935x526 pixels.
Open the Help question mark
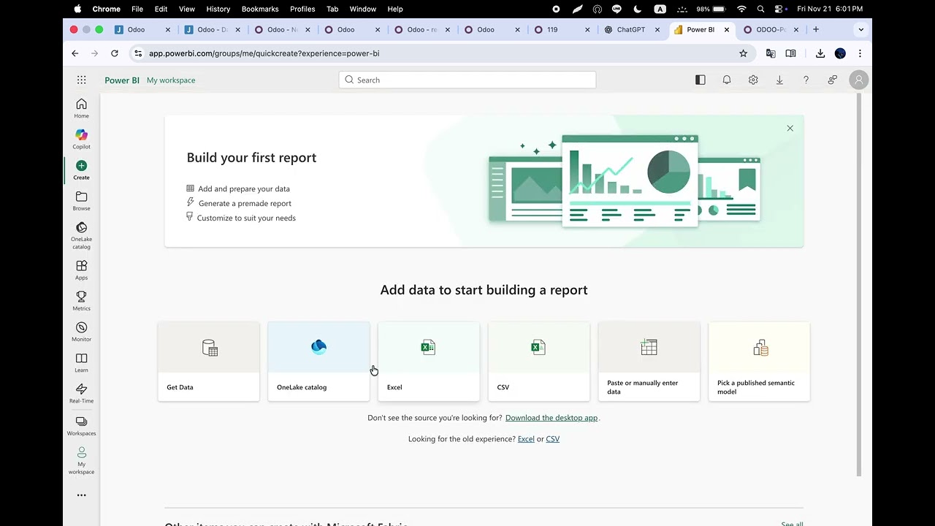806,80
